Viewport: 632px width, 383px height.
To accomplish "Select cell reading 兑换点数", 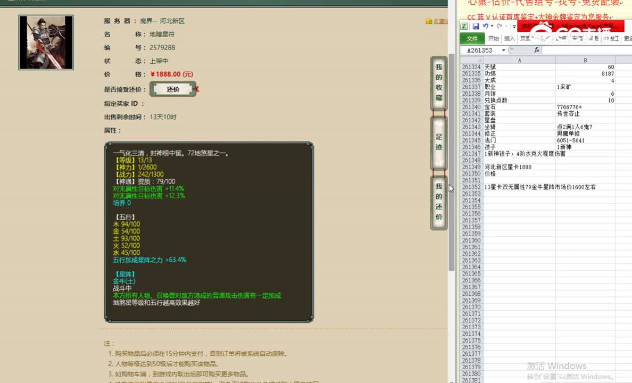I will 519,101.
